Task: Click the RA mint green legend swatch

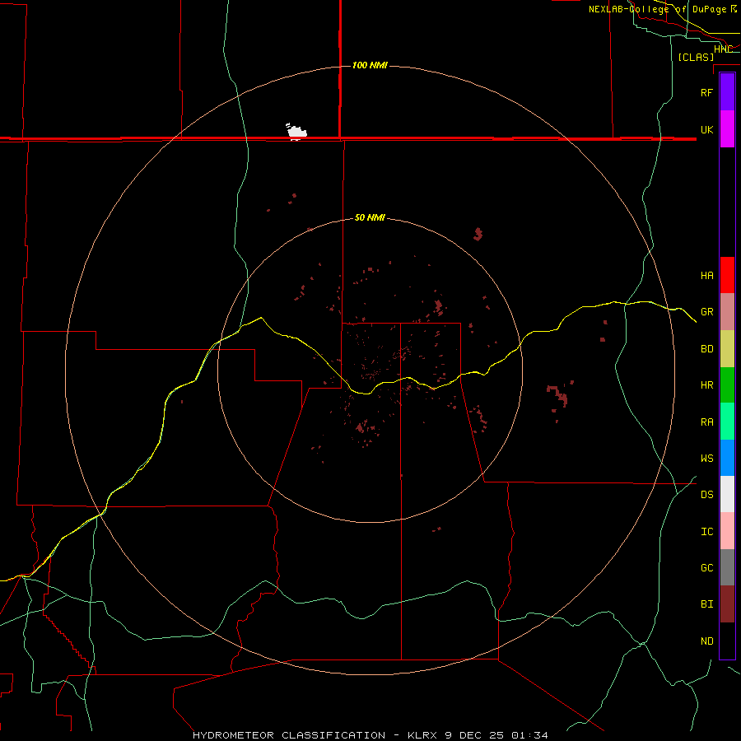Action: [x=727, y=422]
